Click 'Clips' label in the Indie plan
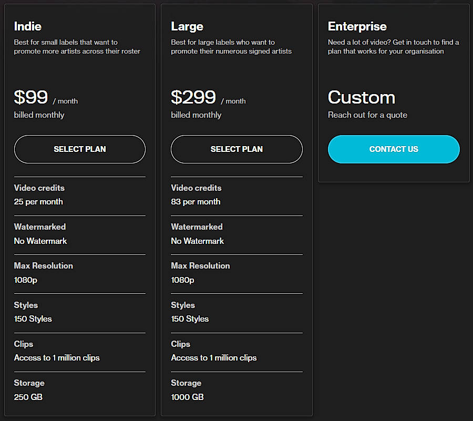Screen dimensions: 473x421 point(24,344)
